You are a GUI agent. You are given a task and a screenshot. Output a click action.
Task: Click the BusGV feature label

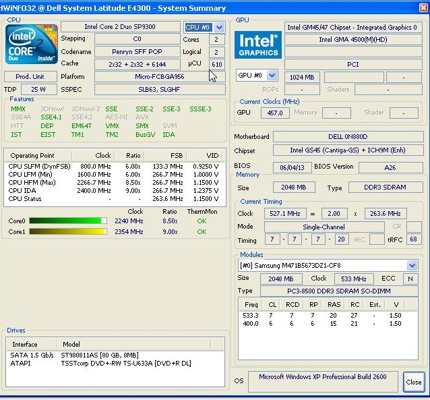pyautogui.click(x=146, y=135)
